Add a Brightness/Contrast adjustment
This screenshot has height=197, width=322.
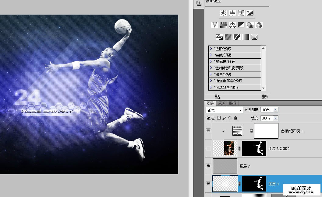224,13
